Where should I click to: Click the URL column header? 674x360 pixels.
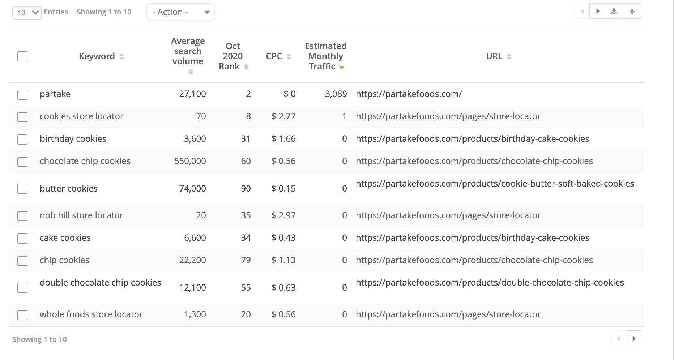point(494,56)
